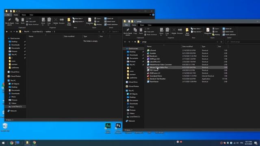This screenshot has width=260, height=146.
Task: Create a New folder in the progs window
Action: coord(187,32)
